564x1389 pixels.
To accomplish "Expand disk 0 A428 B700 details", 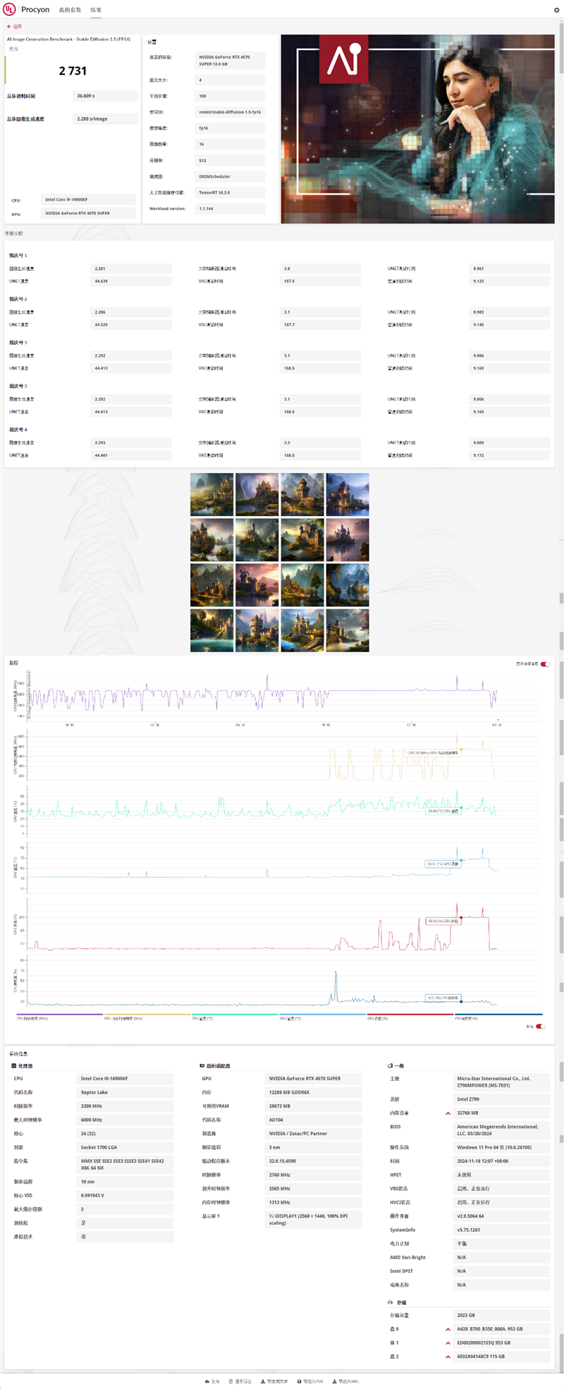I will coord(448,1329).
